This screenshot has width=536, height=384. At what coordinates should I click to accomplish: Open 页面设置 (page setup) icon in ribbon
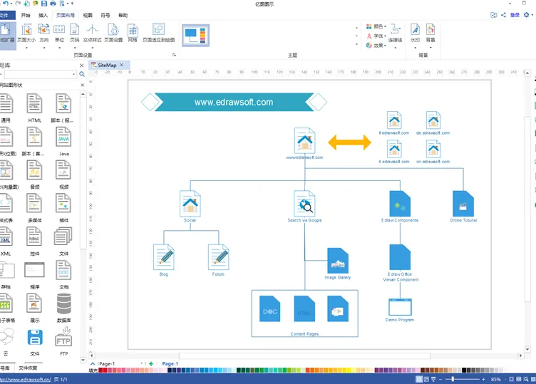(113, 33)
